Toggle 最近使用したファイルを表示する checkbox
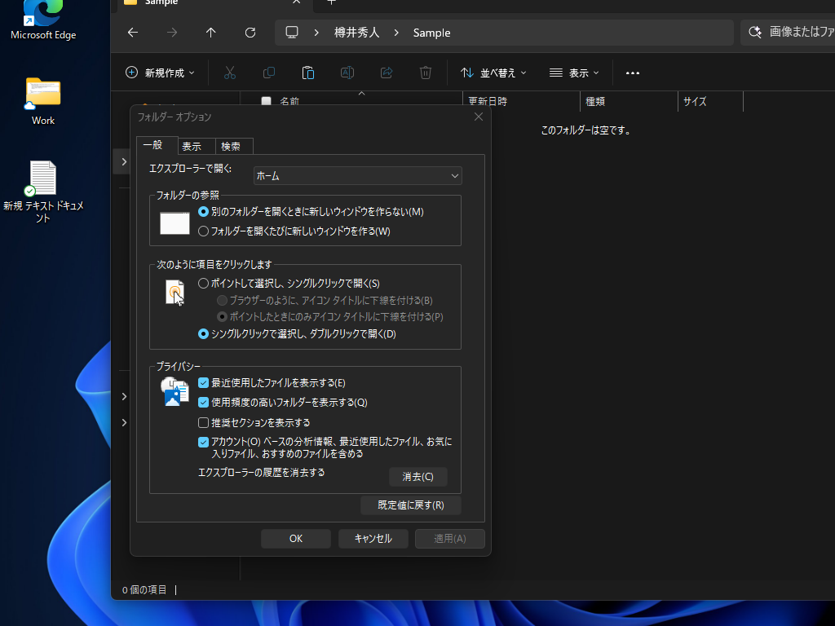This screenshot has width=835, height=626. pyautogui.click(x=203, y=383)
